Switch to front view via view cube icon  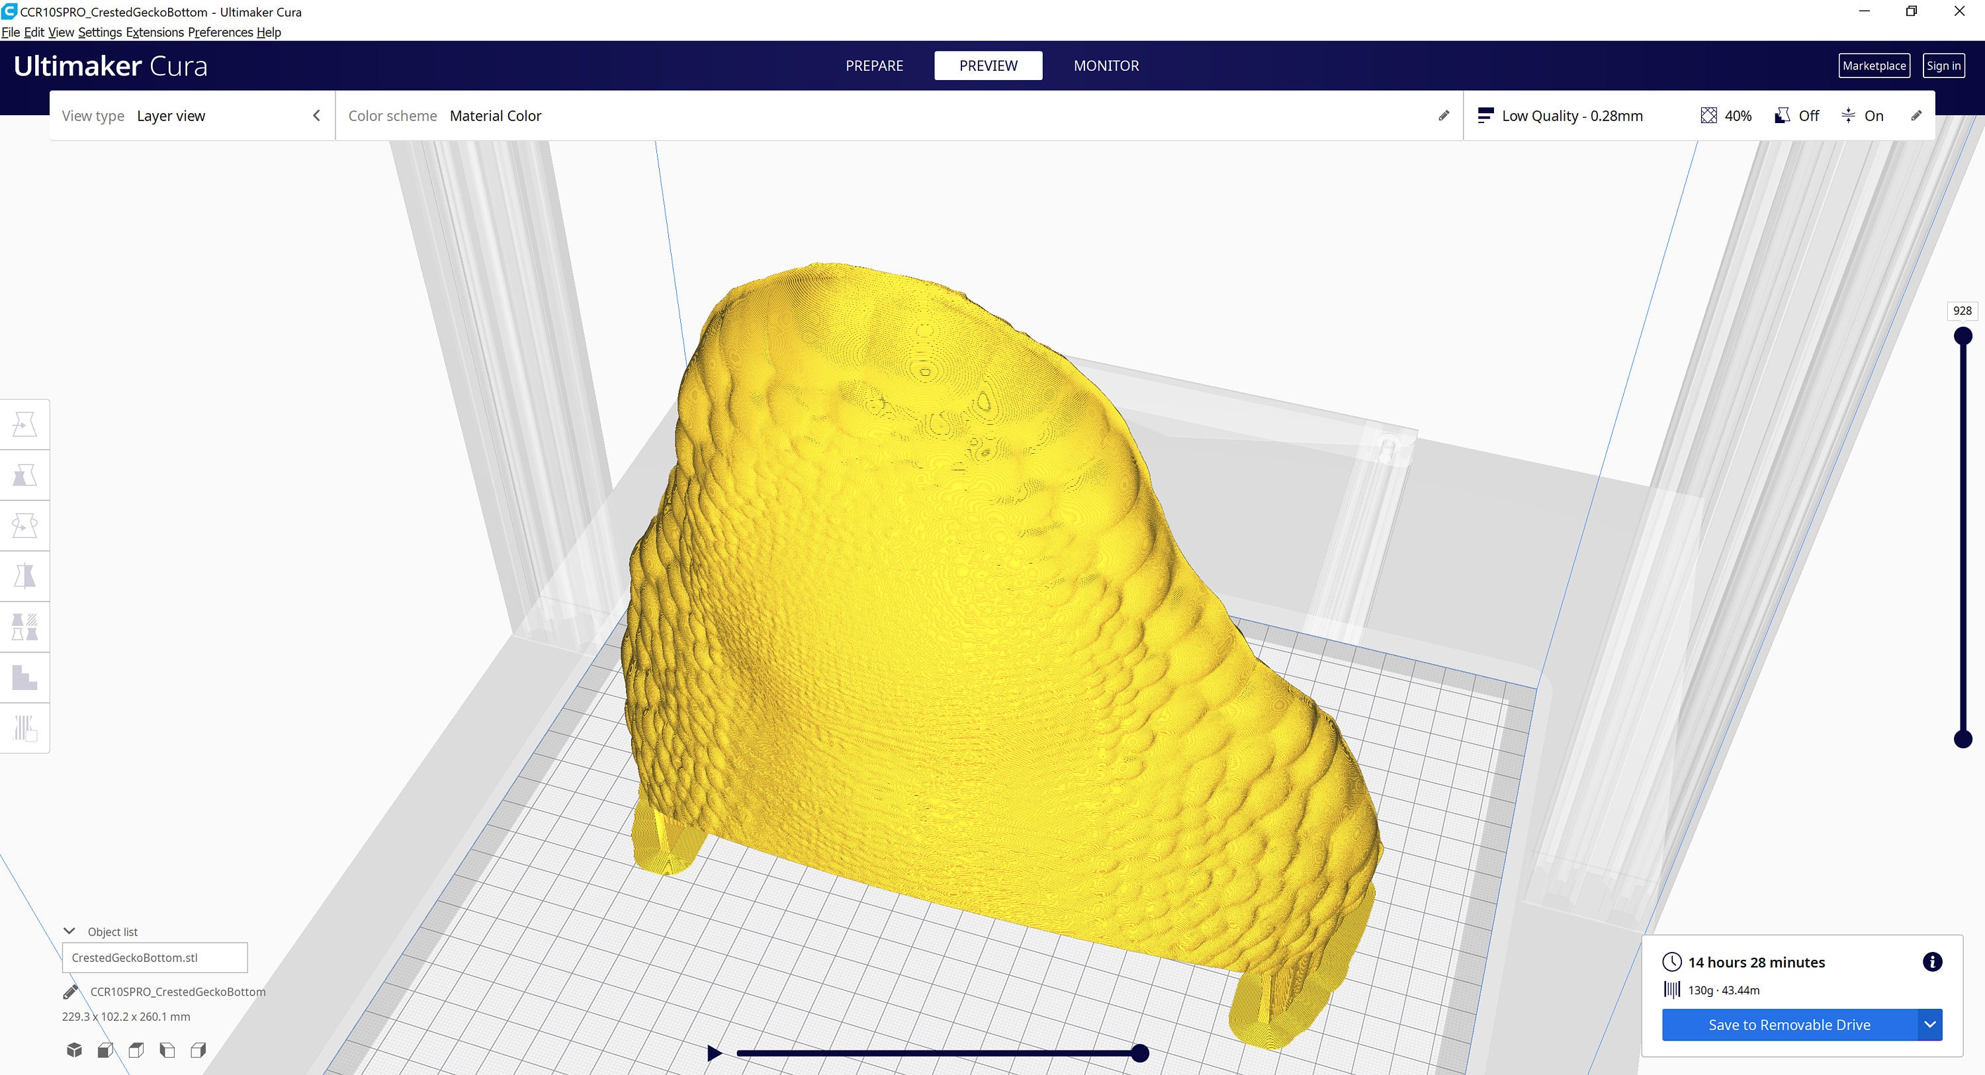pos(105,1050)
